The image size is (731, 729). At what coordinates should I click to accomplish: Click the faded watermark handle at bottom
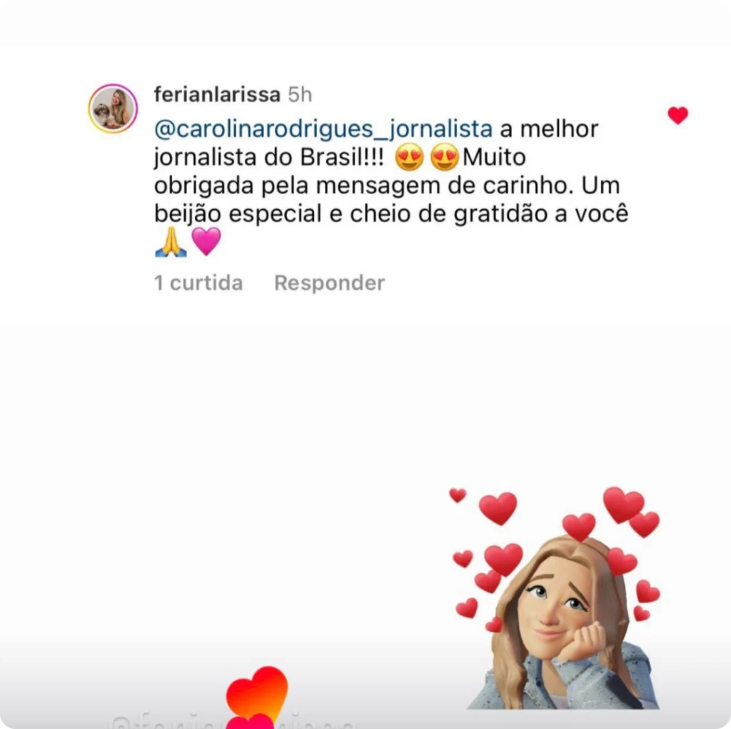pos(231,721)
